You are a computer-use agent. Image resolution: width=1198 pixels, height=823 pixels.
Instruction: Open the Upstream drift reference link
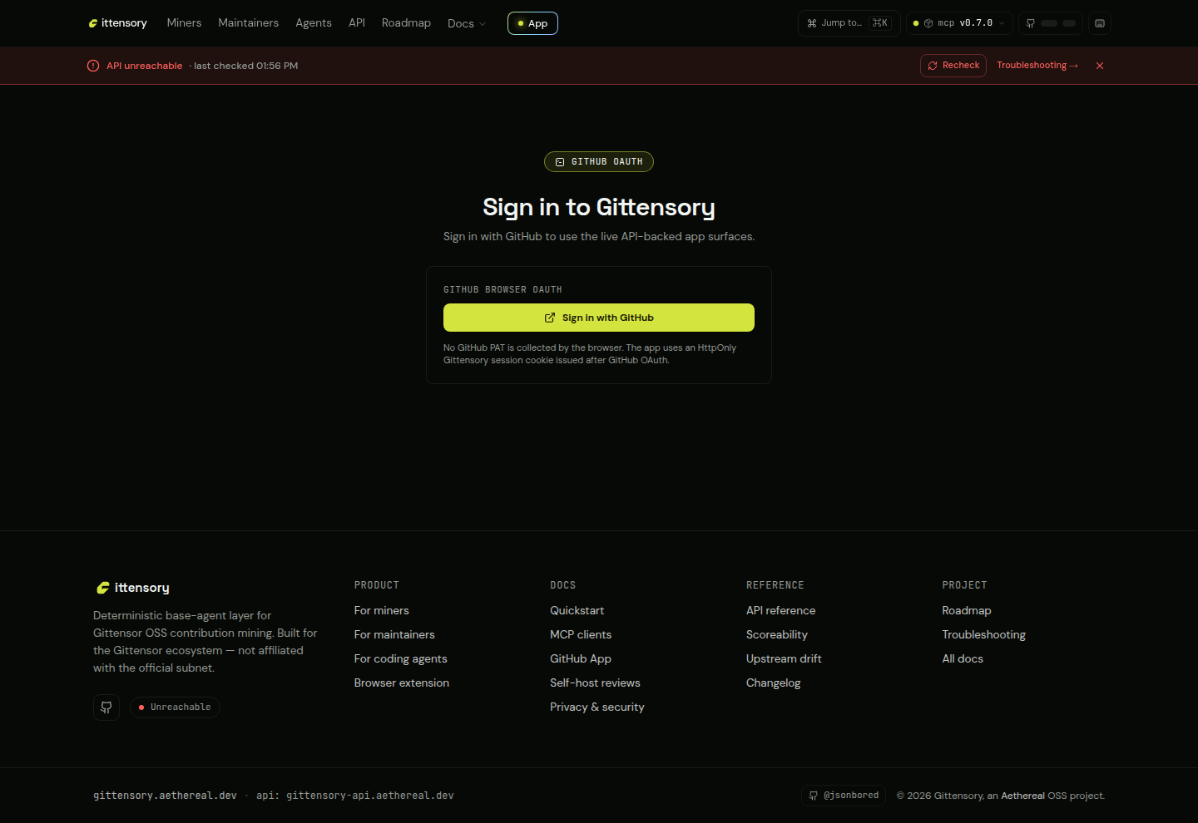pos(784,659)
